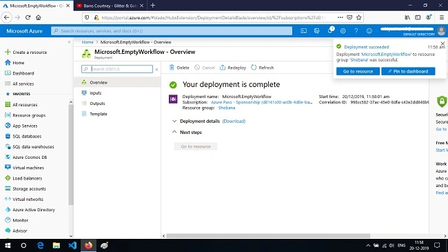Open the Feedback smiley icon
448x252 pixels.
click(x=369, y=30)
